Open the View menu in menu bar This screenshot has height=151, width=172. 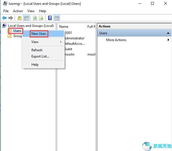(x=31, y=11)
